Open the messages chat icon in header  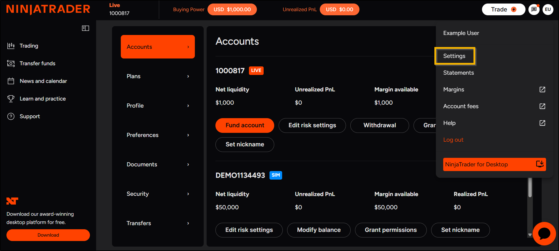534,9
